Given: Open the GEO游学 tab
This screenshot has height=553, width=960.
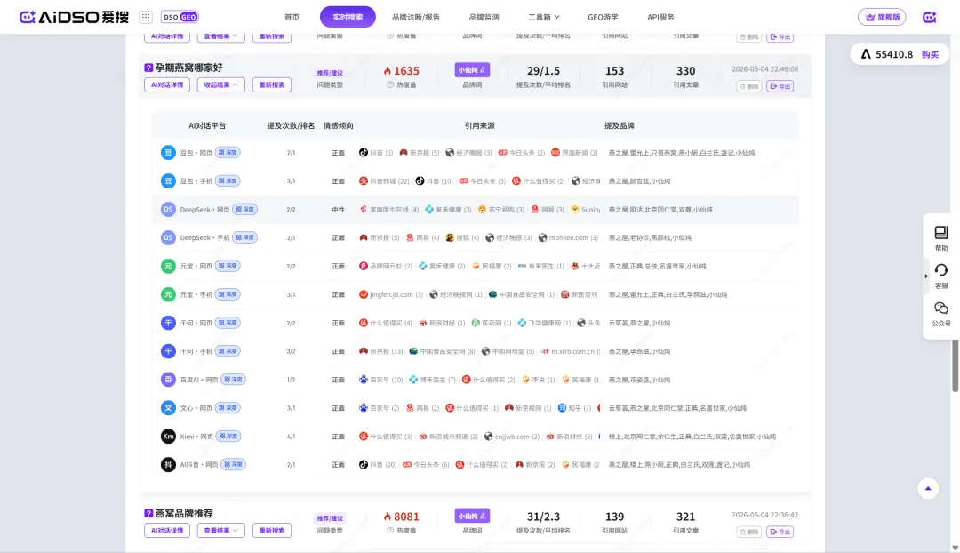Looking at the screenshot, I should coord(603,17).
